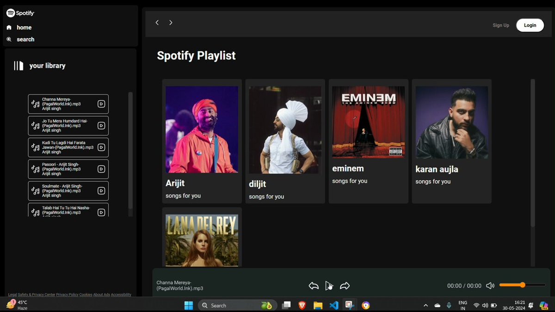Click the microphone tray icon
Screen dimensions: 555x312
(x=449, y=306)
